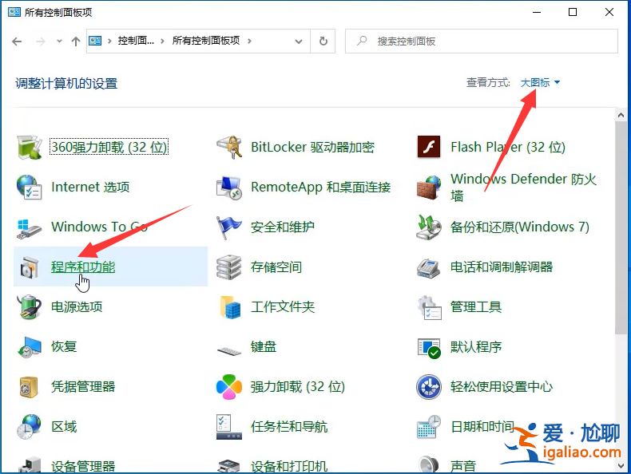Open the 凭据管理器 safe icon

click(29, 387)
